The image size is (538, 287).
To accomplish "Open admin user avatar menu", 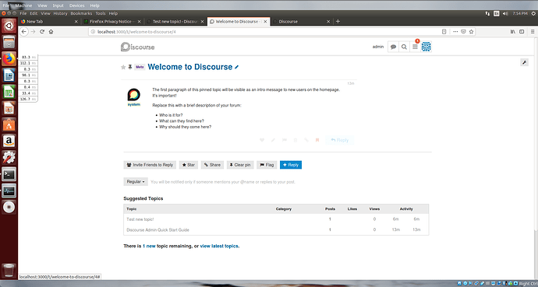I will point(427,47).
